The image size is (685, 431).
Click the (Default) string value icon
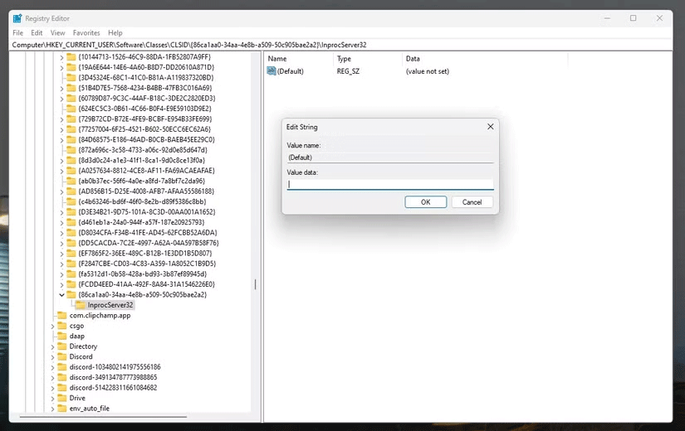click(272, 71)
